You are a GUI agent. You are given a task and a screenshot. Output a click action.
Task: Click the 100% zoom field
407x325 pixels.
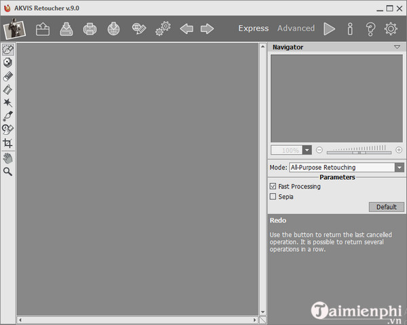287,150
